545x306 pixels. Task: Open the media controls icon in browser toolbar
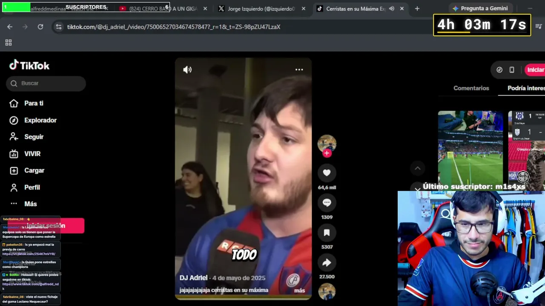pos(539,26)
